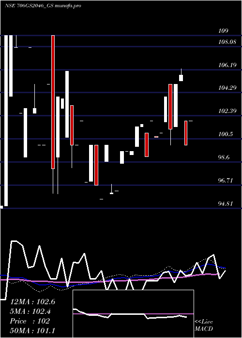Click the last red candlestick near 101

point(186,133)
